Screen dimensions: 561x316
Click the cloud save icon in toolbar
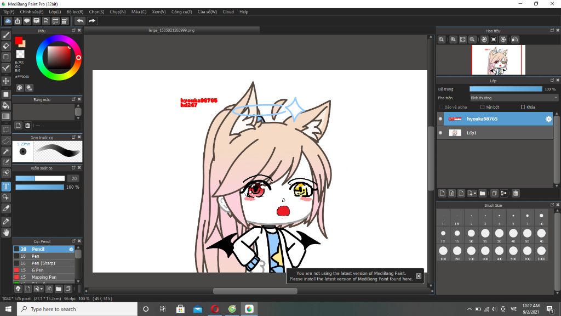point(8,21)
